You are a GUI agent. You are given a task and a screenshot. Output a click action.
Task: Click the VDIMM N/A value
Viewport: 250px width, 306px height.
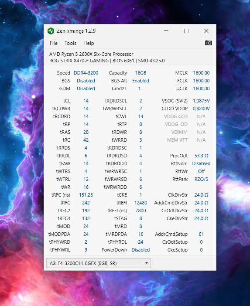coord(202,132)
